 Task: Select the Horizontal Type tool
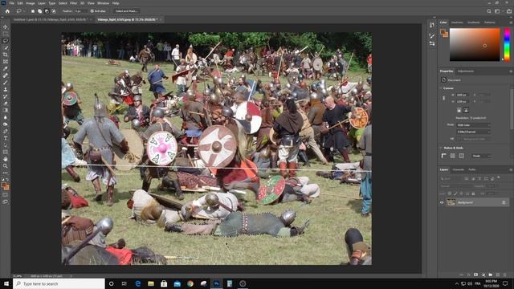click(6, 138)
